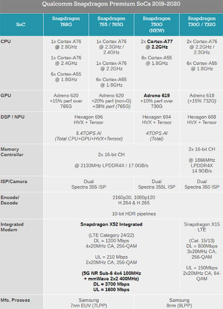Click the Encode/Decode row label

click(10, 200)
